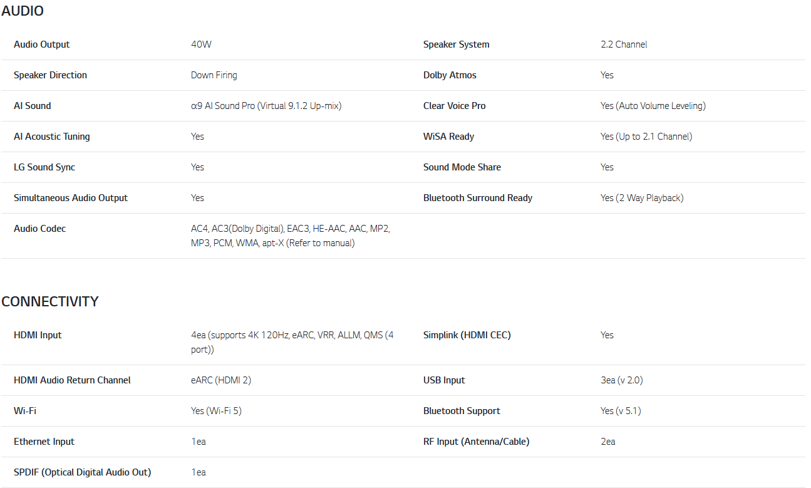This screenshot has height=488, width=811.
Task: Select the SPDIF (Optical Digital Audio Out) label
Action: [x=83, y=472]
